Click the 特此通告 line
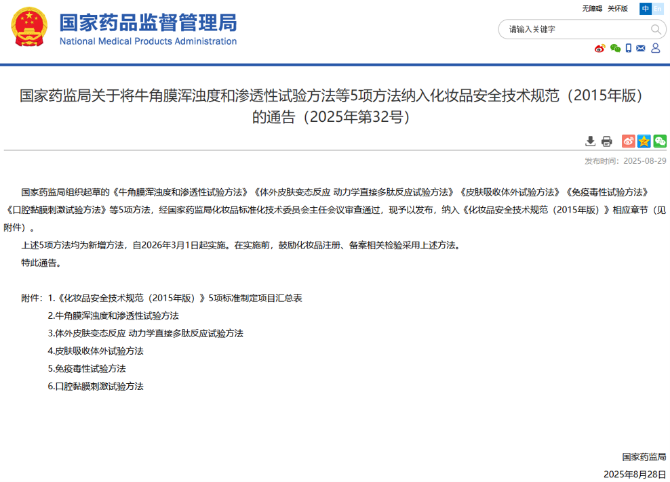670x482 pixels. click(x=42, y=263)
